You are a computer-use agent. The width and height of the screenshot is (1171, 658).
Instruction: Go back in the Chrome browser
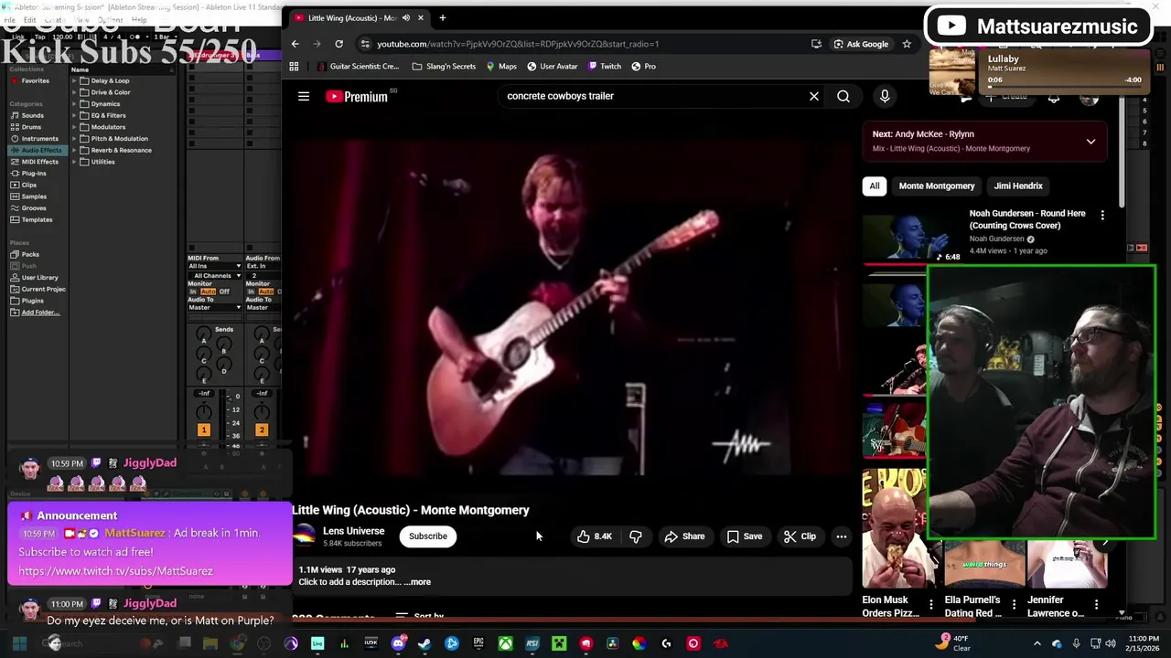tap(295, 44)
